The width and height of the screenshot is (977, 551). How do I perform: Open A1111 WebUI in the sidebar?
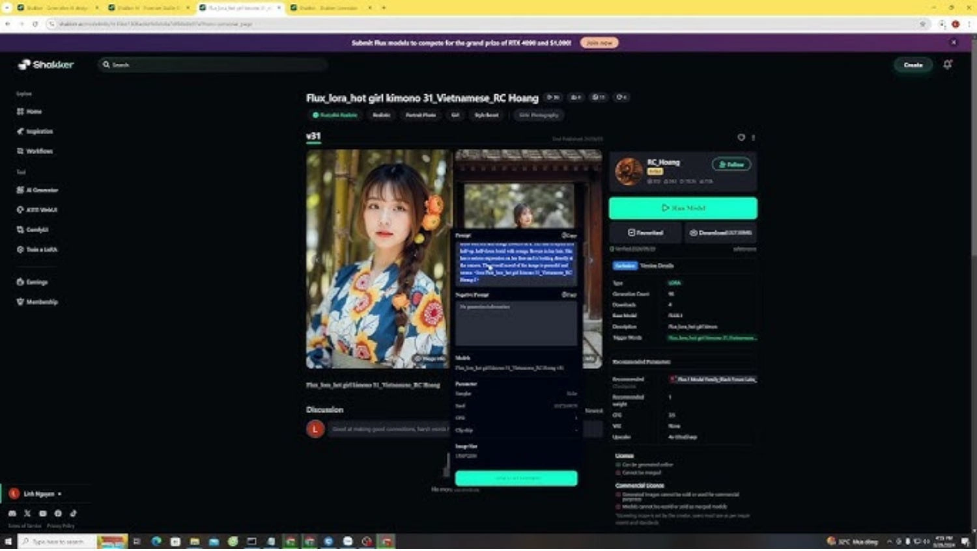point(37,210)
